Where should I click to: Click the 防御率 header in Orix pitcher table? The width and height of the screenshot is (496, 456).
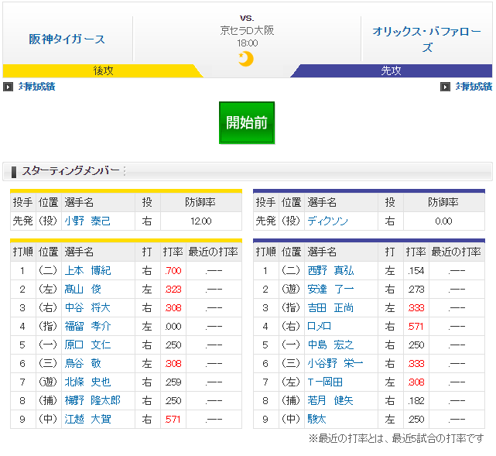pos(443,202)
